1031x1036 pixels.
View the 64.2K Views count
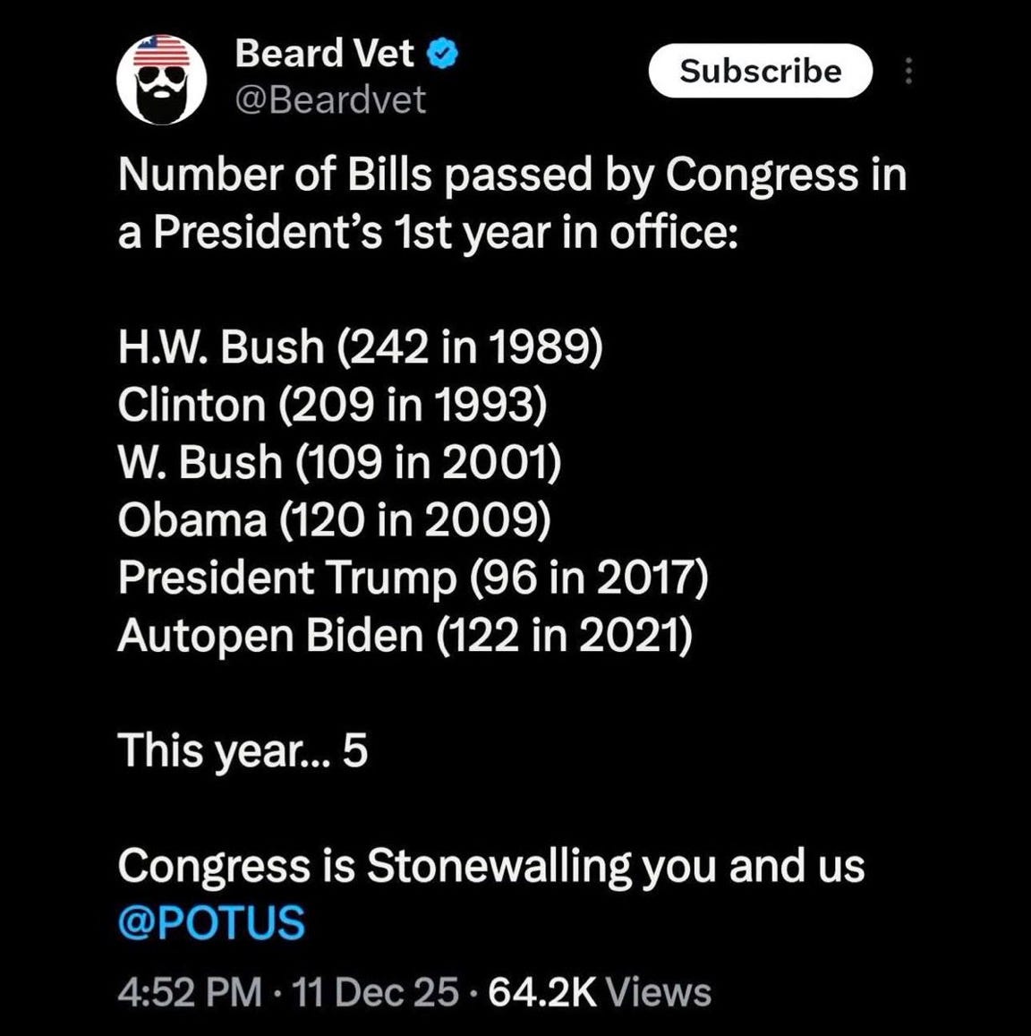coord(600,992)
